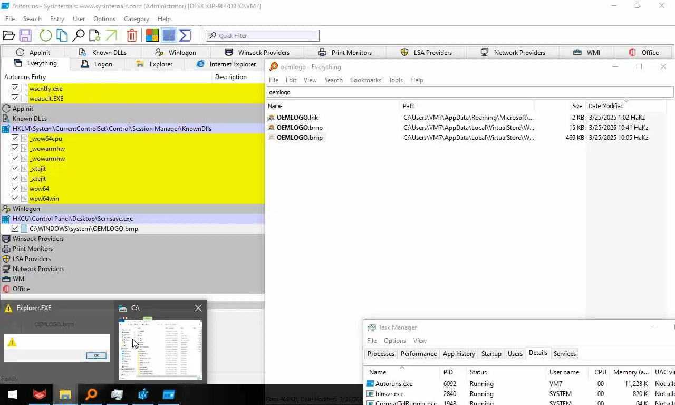
Task: Click the green Refresh arrow icon
Action: [46, 35]
